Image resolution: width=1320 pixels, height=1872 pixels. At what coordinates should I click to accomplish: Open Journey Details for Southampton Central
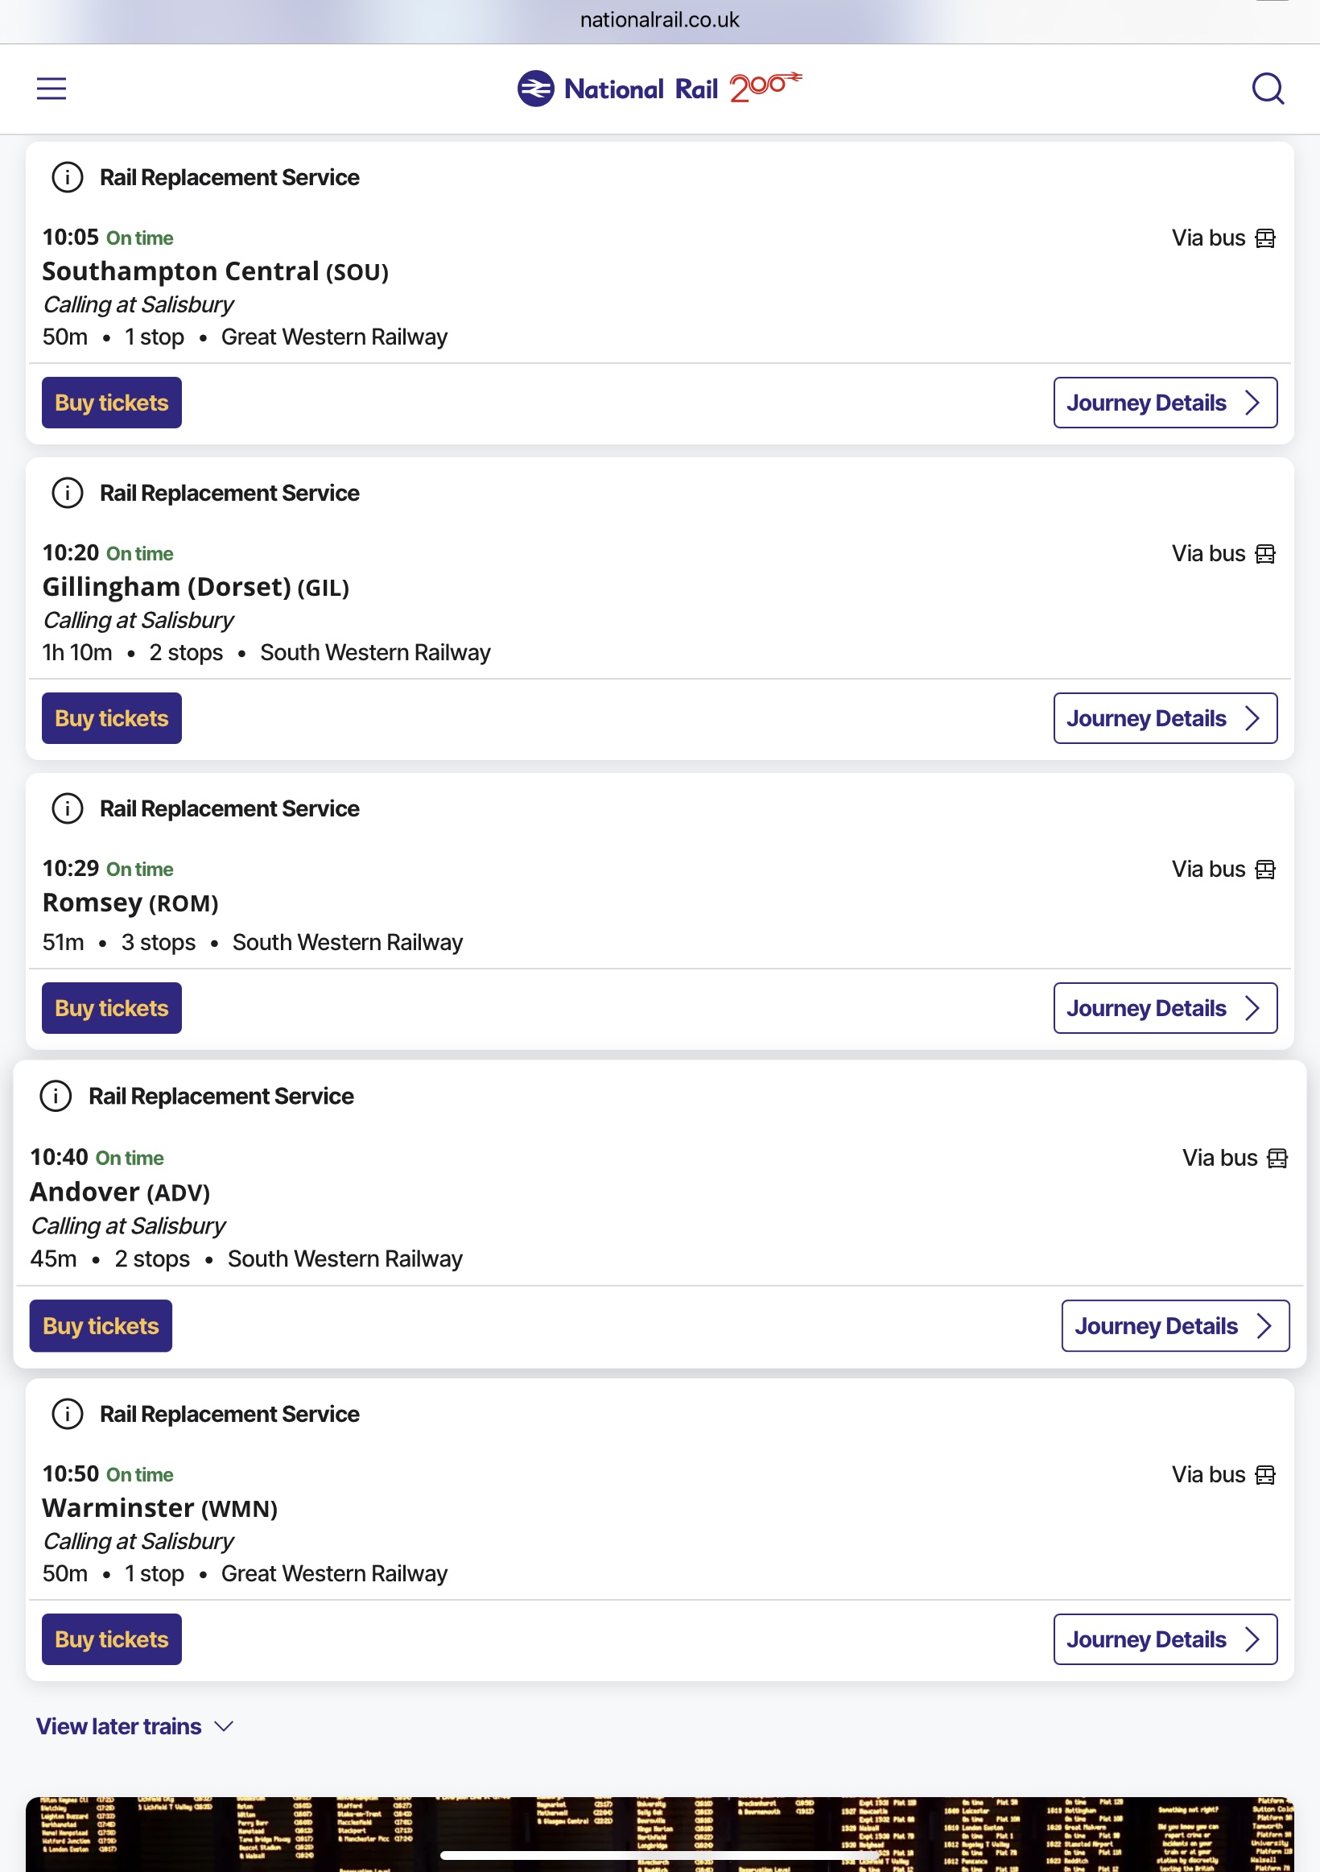1165,403
